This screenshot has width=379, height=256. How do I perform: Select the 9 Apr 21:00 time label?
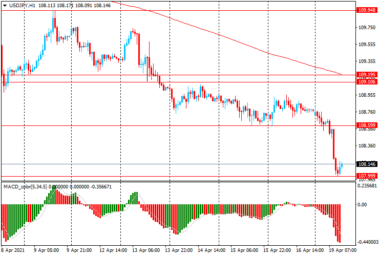pos(79,250)
